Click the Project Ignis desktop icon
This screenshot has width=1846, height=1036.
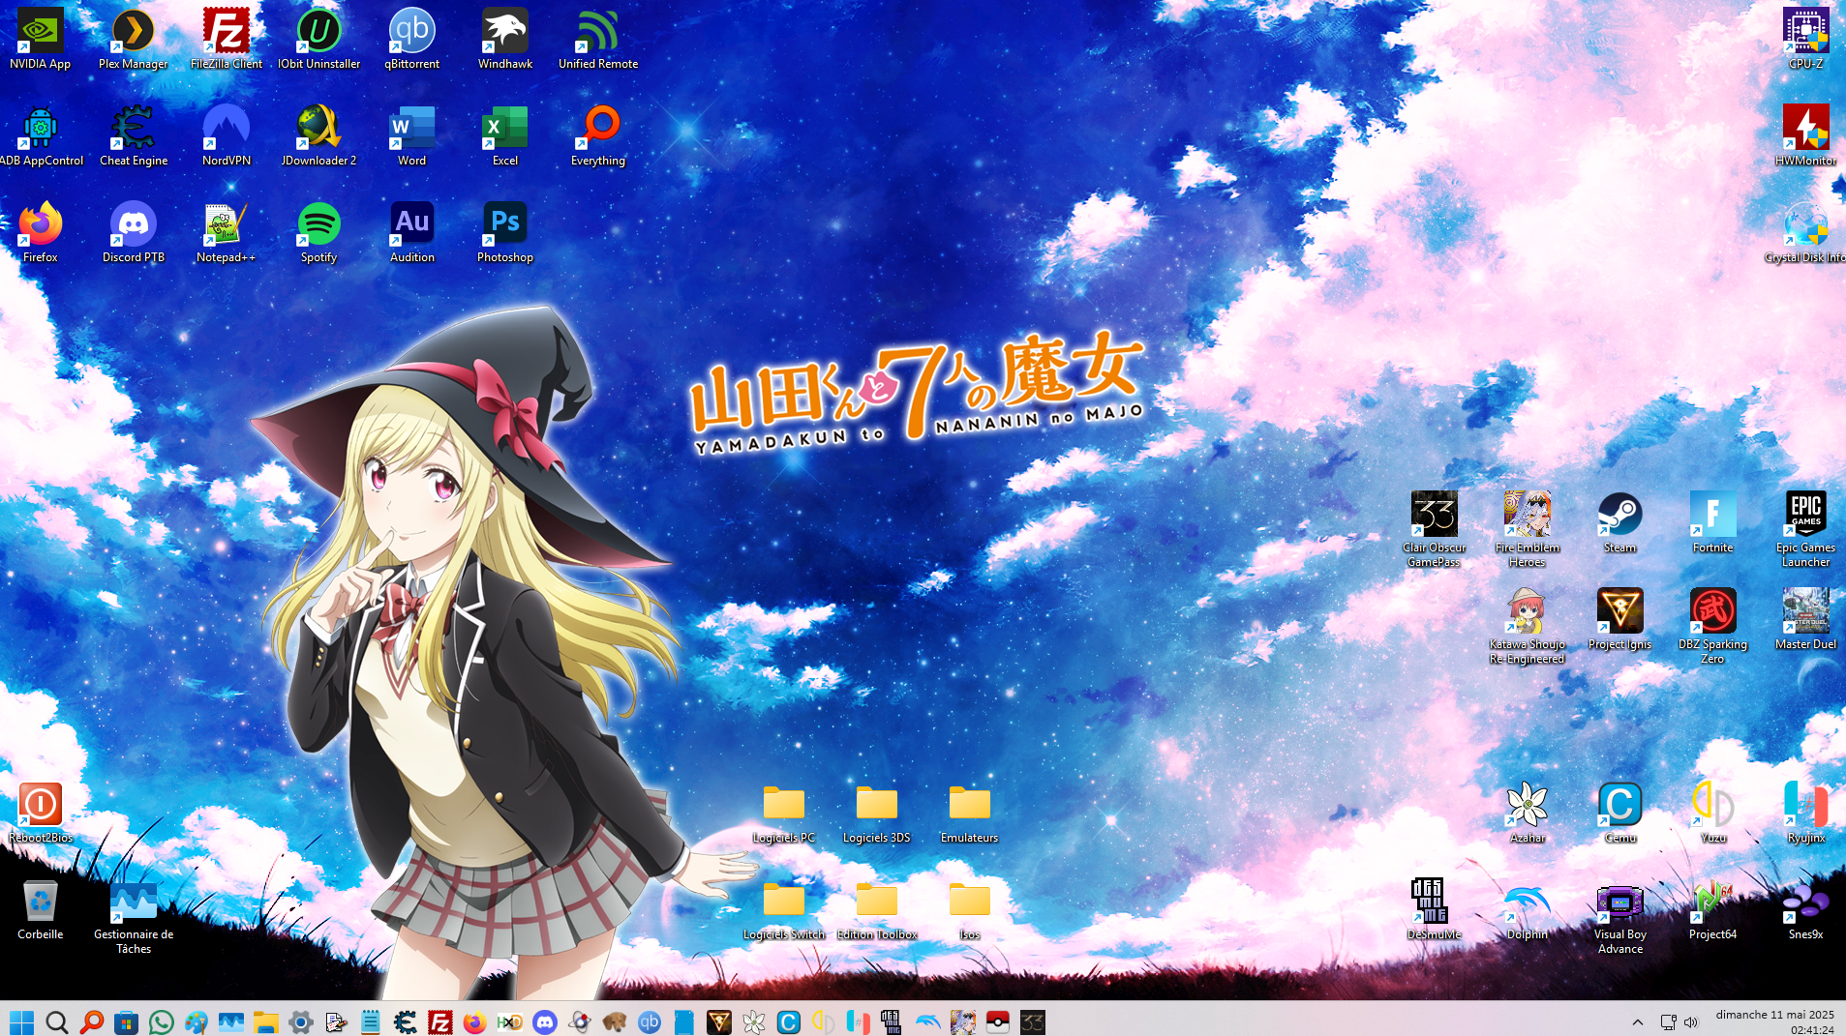(x=1620, y=619)
